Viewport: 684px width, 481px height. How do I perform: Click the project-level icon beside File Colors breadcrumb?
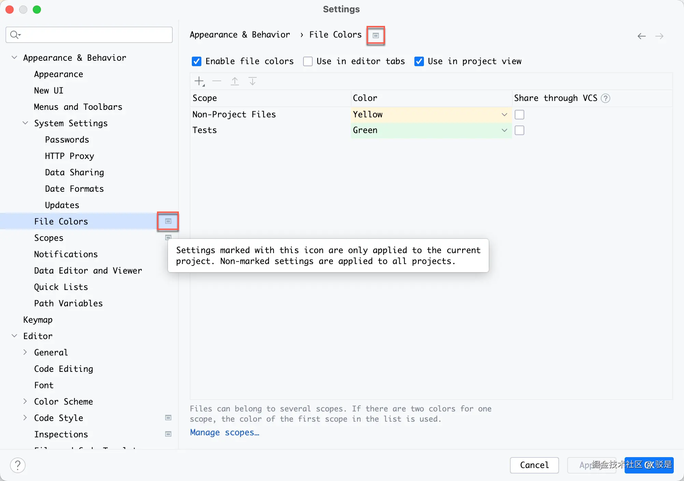tap(375, 35)
